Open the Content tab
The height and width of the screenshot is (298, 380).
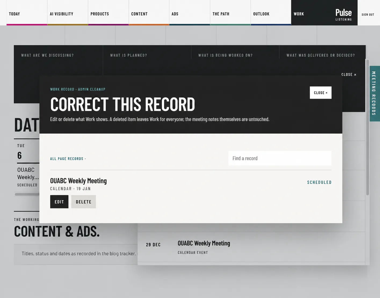coord(149,13)
